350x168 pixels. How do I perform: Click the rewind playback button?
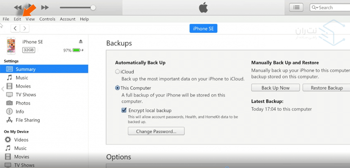pyautogui.click(x=18, y=7)
